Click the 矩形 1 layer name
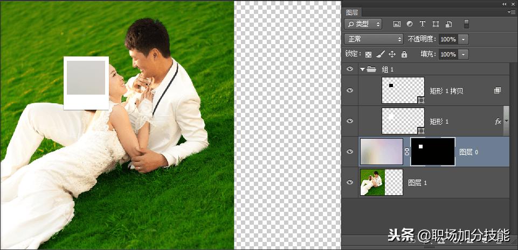This screenshot has height=250, width=518. pos(439,122)
